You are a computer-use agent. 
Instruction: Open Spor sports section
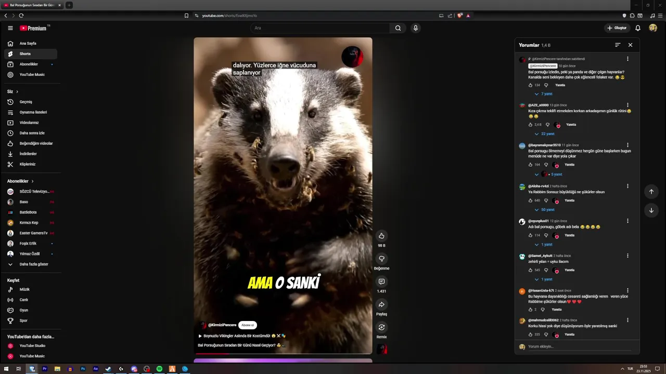point(31,320)
